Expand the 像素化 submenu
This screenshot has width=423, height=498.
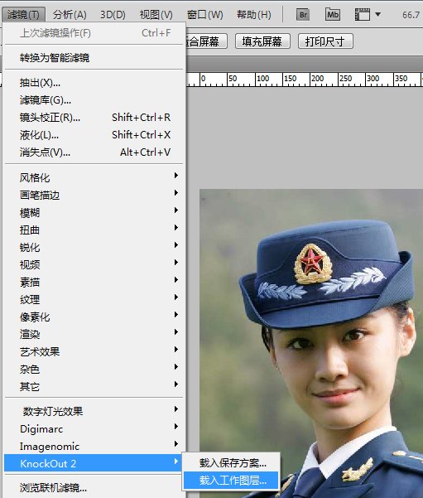(x=94, y=317)
